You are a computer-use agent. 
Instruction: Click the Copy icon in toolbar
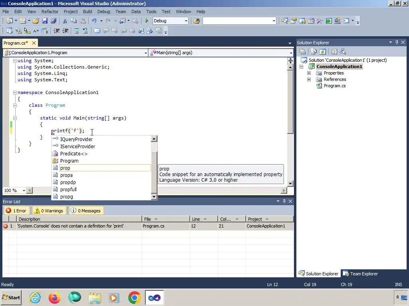pyautogui.click(x=74, y=21)
